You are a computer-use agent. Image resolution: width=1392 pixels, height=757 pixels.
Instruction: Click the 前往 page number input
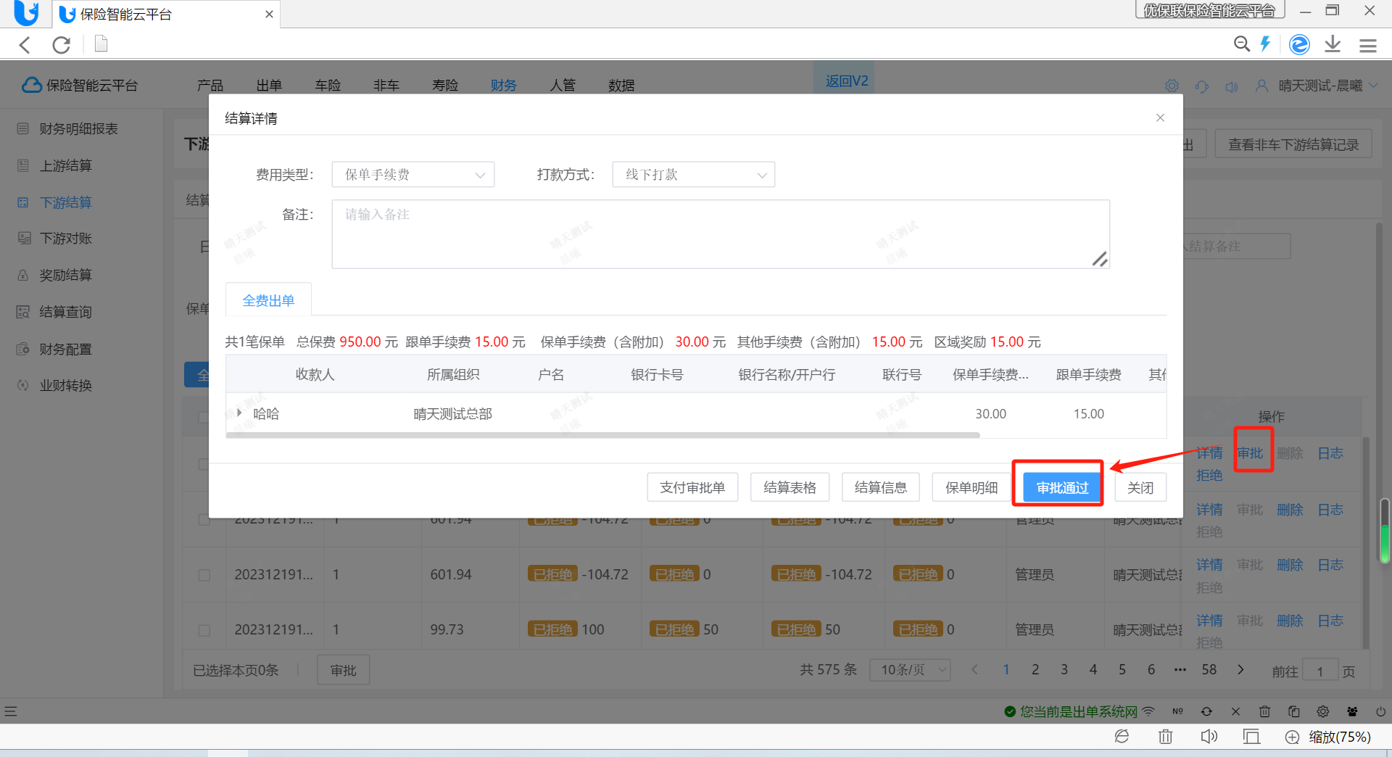point(1319,671)
